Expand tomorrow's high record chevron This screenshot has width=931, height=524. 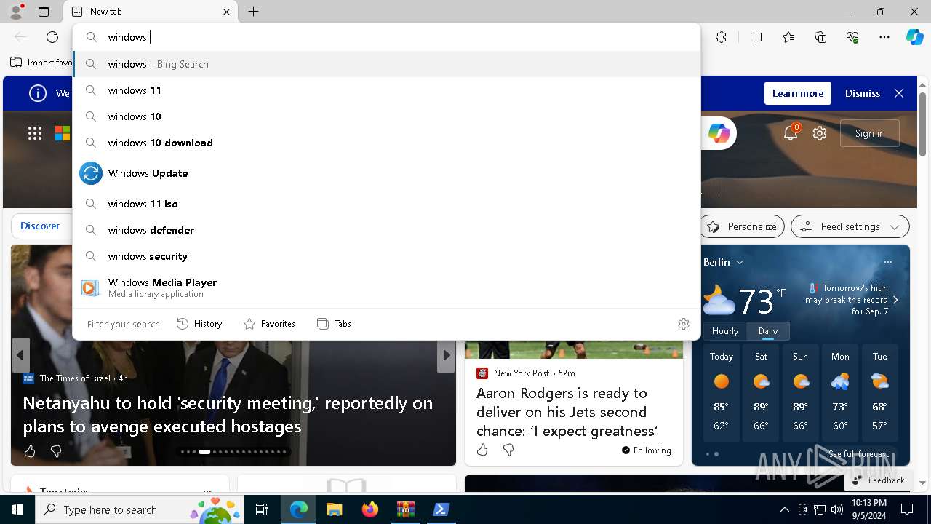[895, 300]
